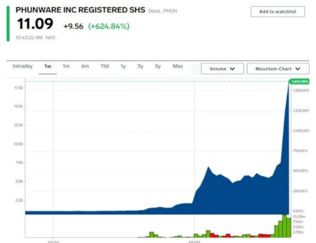Image resolution: width=316 pixels, height=243 pixels.
Task: Select the 1w time range tab
Action: click(48, 66)
